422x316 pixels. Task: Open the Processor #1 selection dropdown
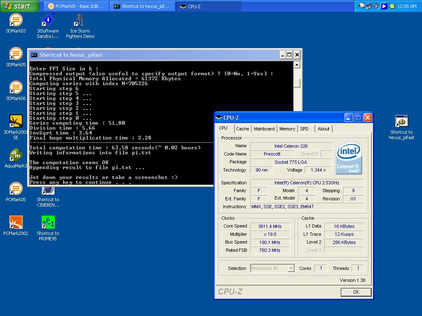pyautogui.click(x=272, y=268)
